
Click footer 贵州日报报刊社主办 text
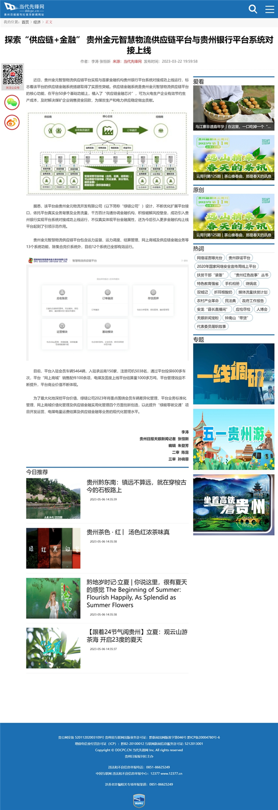(x=139, y=756)
